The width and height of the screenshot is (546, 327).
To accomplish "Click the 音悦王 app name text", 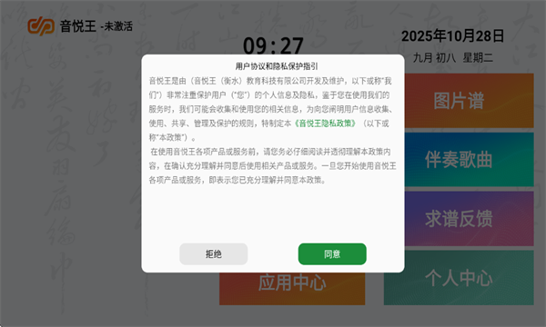I will 78,26.
